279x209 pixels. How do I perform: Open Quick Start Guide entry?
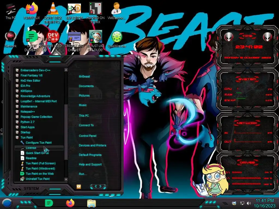(37, 153)
